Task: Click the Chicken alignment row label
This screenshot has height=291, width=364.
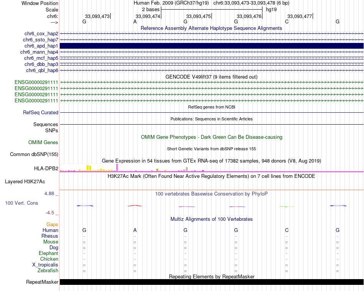Action: [x=49, y=259]
